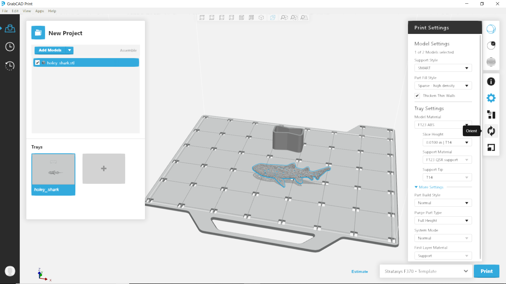This screenshot has height=284, width=506.
Task: Click the Print Settings panel scrollbar
Action: click(480, 147)
